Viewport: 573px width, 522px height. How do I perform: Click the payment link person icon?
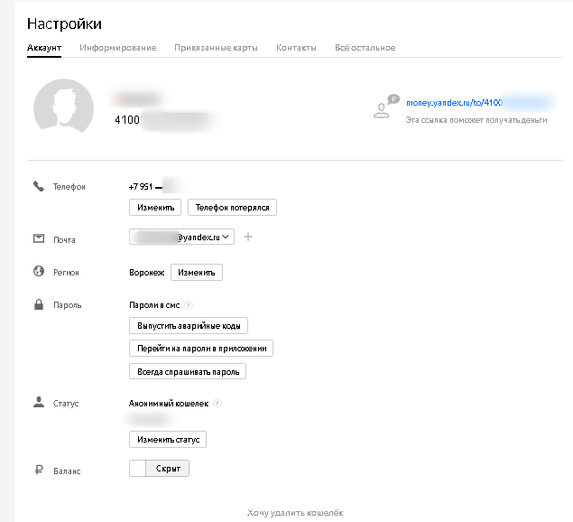pos(385,106)
